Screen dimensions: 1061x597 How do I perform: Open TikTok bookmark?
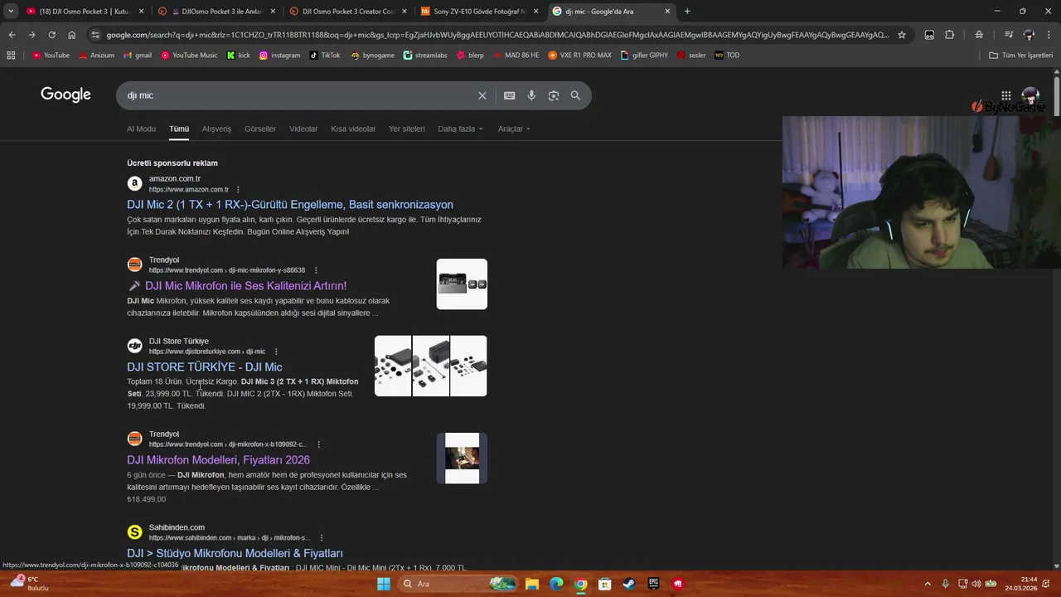pos(325,55)
